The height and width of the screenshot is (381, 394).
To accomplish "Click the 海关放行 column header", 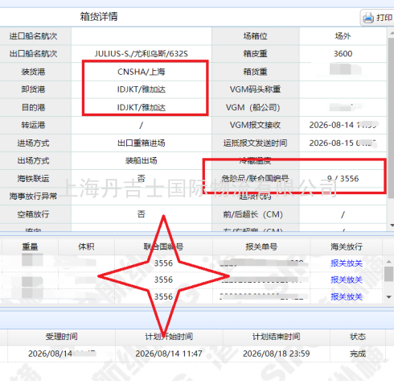I will pos(347,246).
